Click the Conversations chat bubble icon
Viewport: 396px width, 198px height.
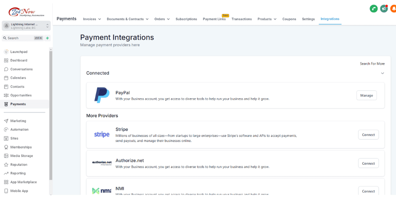click(x=6, y=69)
